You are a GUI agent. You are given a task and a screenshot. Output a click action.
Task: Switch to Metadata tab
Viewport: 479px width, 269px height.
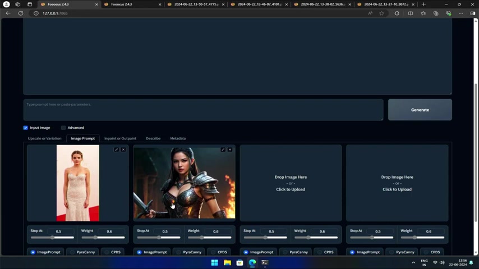tap(178, 138)
